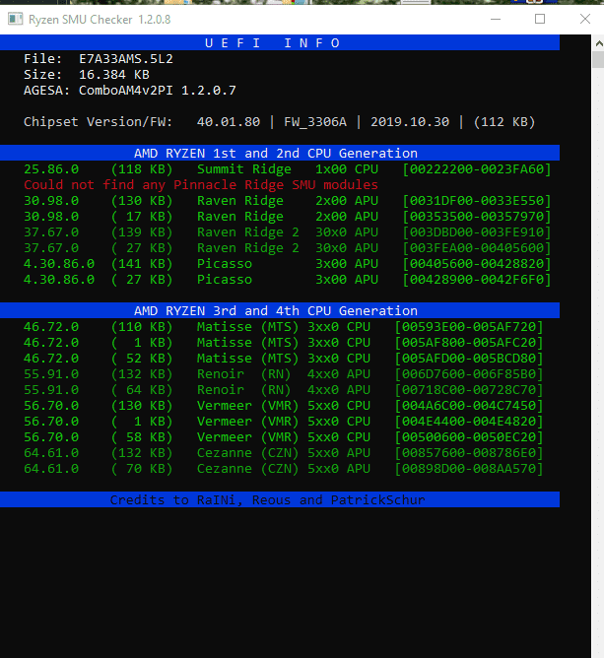Click address [003FEA00-00405600]
Image resolution: width=604 pixels, height=658 pixels.
tap(476, 248)
